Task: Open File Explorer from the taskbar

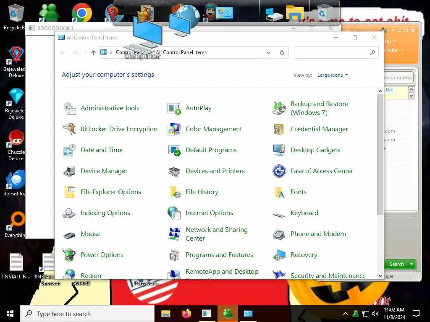Action: coord(165,314)
